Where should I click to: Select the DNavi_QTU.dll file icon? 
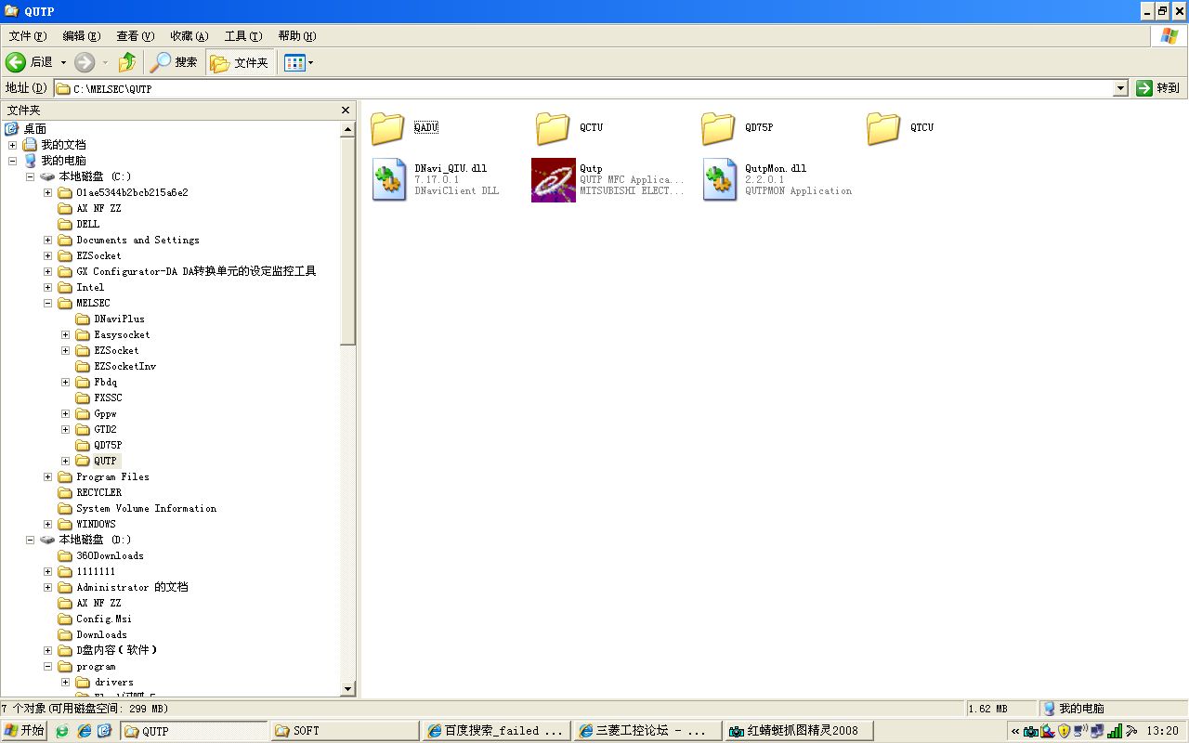click(x=388, y=179)
